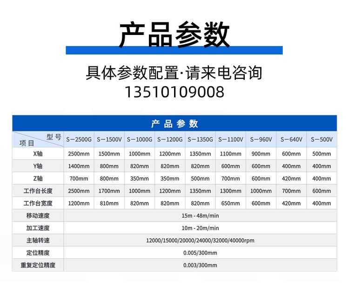
Task: Click the phone number 13510109008
Action: 174,92
